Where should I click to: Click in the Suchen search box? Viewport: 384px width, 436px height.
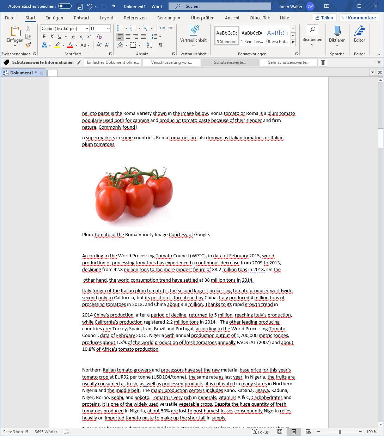(x=220, y=6)
